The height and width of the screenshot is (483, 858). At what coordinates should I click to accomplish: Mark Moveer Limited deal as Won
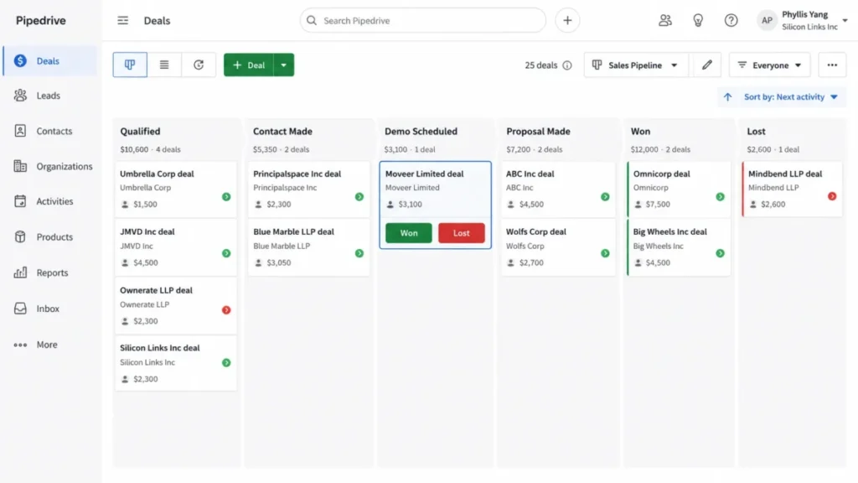pos(408,233)
